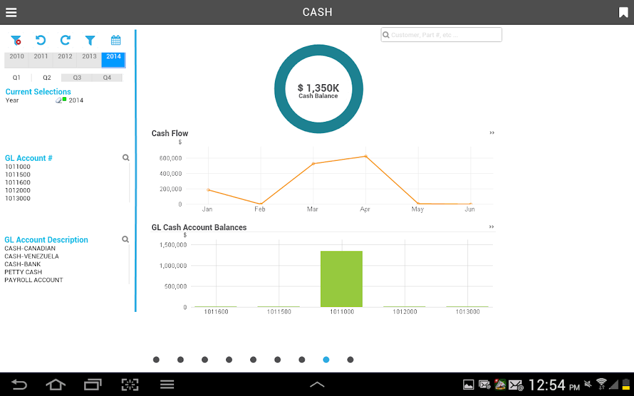Go to the last page dot
This screenshot has width=634, height=396.
[350, 359]
